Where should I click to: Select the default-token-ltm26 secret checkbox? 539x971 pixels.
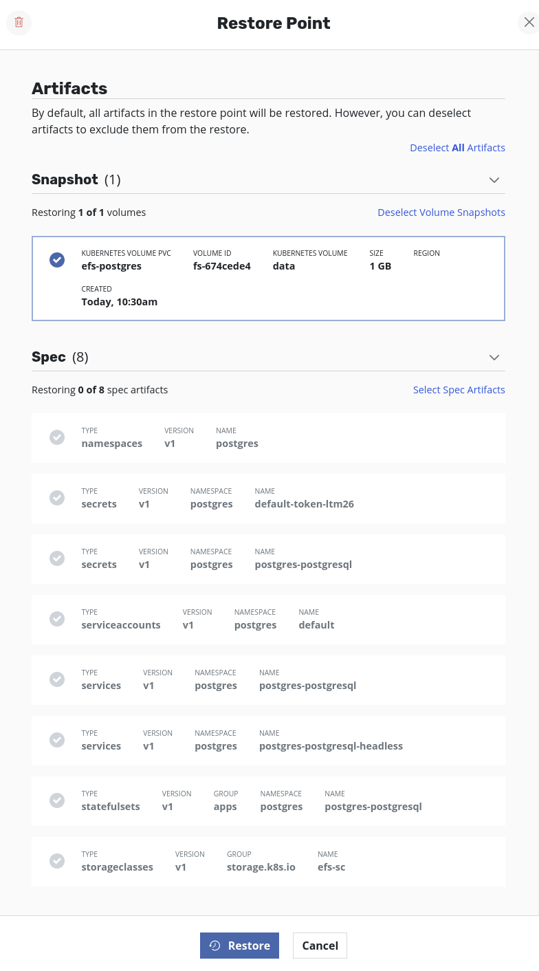(57, 498)
